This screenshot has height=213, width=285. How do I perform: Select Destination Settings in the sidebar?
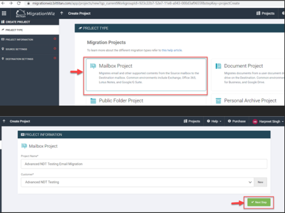30,59
